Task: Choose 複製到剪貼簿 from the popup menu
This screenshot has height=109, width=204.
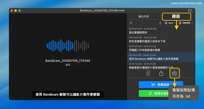Action: tap(184, 90)
